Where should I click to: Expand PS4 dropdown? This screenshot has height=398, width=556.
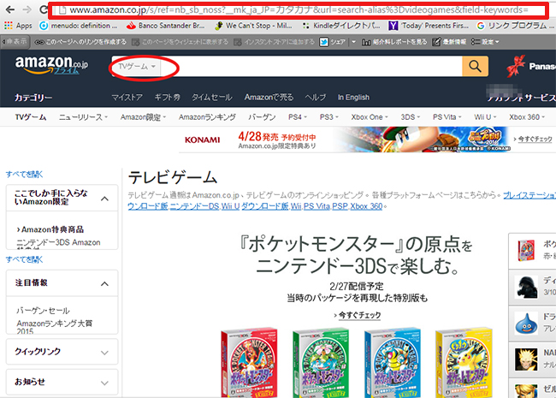[298, 117]
